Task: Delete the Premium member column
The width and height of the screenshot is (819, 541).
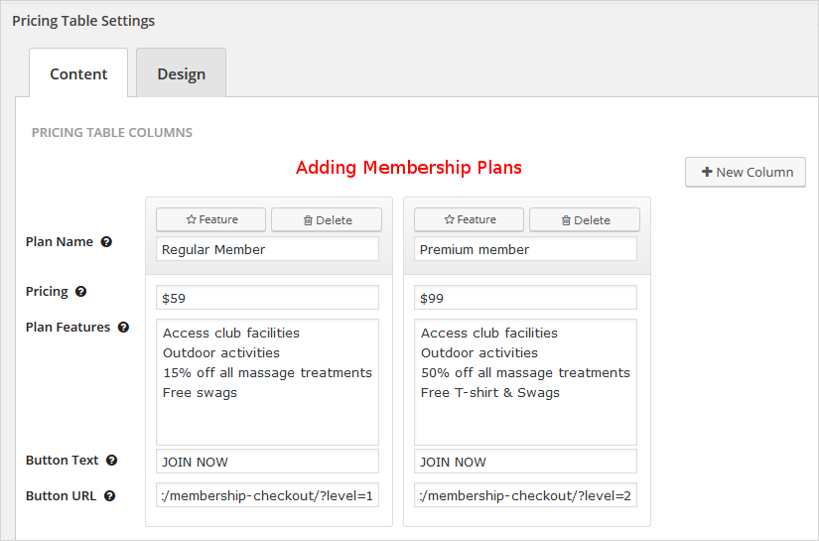Action: coord(585,220)
